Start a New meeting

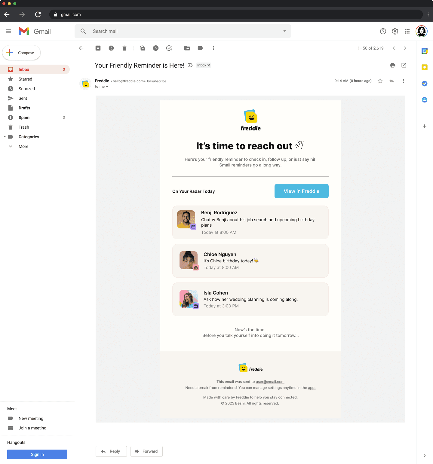click(x=31, y=418)
